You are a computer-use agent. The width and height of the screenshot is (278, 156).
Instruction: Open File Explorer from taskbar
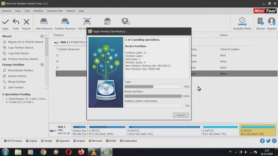18,152
